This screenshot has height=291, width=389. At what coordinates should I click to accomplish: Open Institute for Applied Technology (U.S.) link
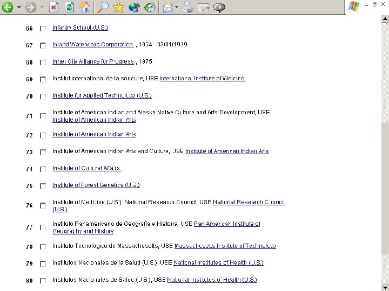[102, 95]
